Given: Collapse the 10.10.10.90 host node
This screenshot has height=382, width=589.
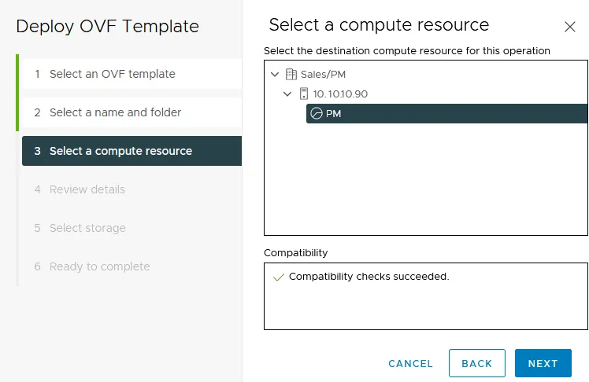Looking at the screenshot, I should [287, 94].
